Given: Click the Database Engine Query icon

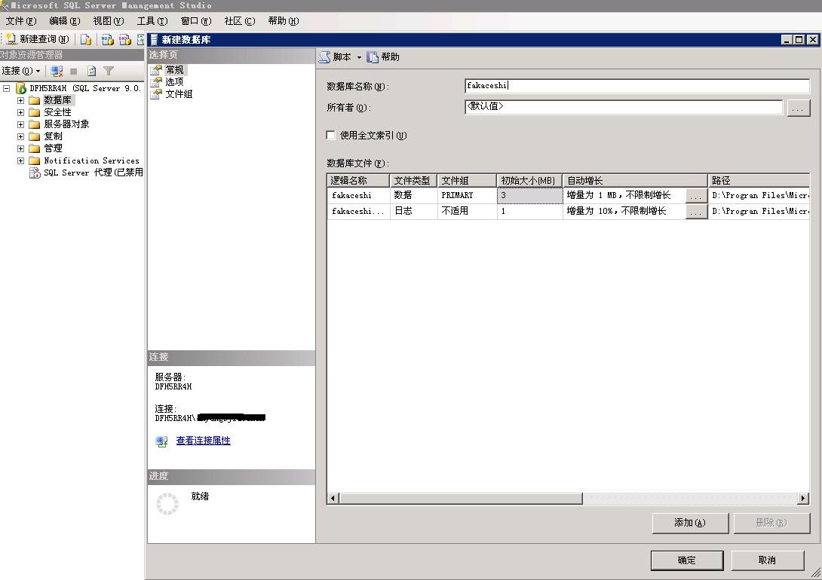Looking at the screenshot, I should tap(85, 39).
